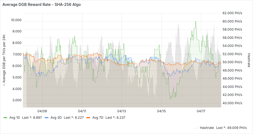The image size is (253, 134).
Task: Toggle the Avg 7D series in legend
Action: tap(98, 117)
